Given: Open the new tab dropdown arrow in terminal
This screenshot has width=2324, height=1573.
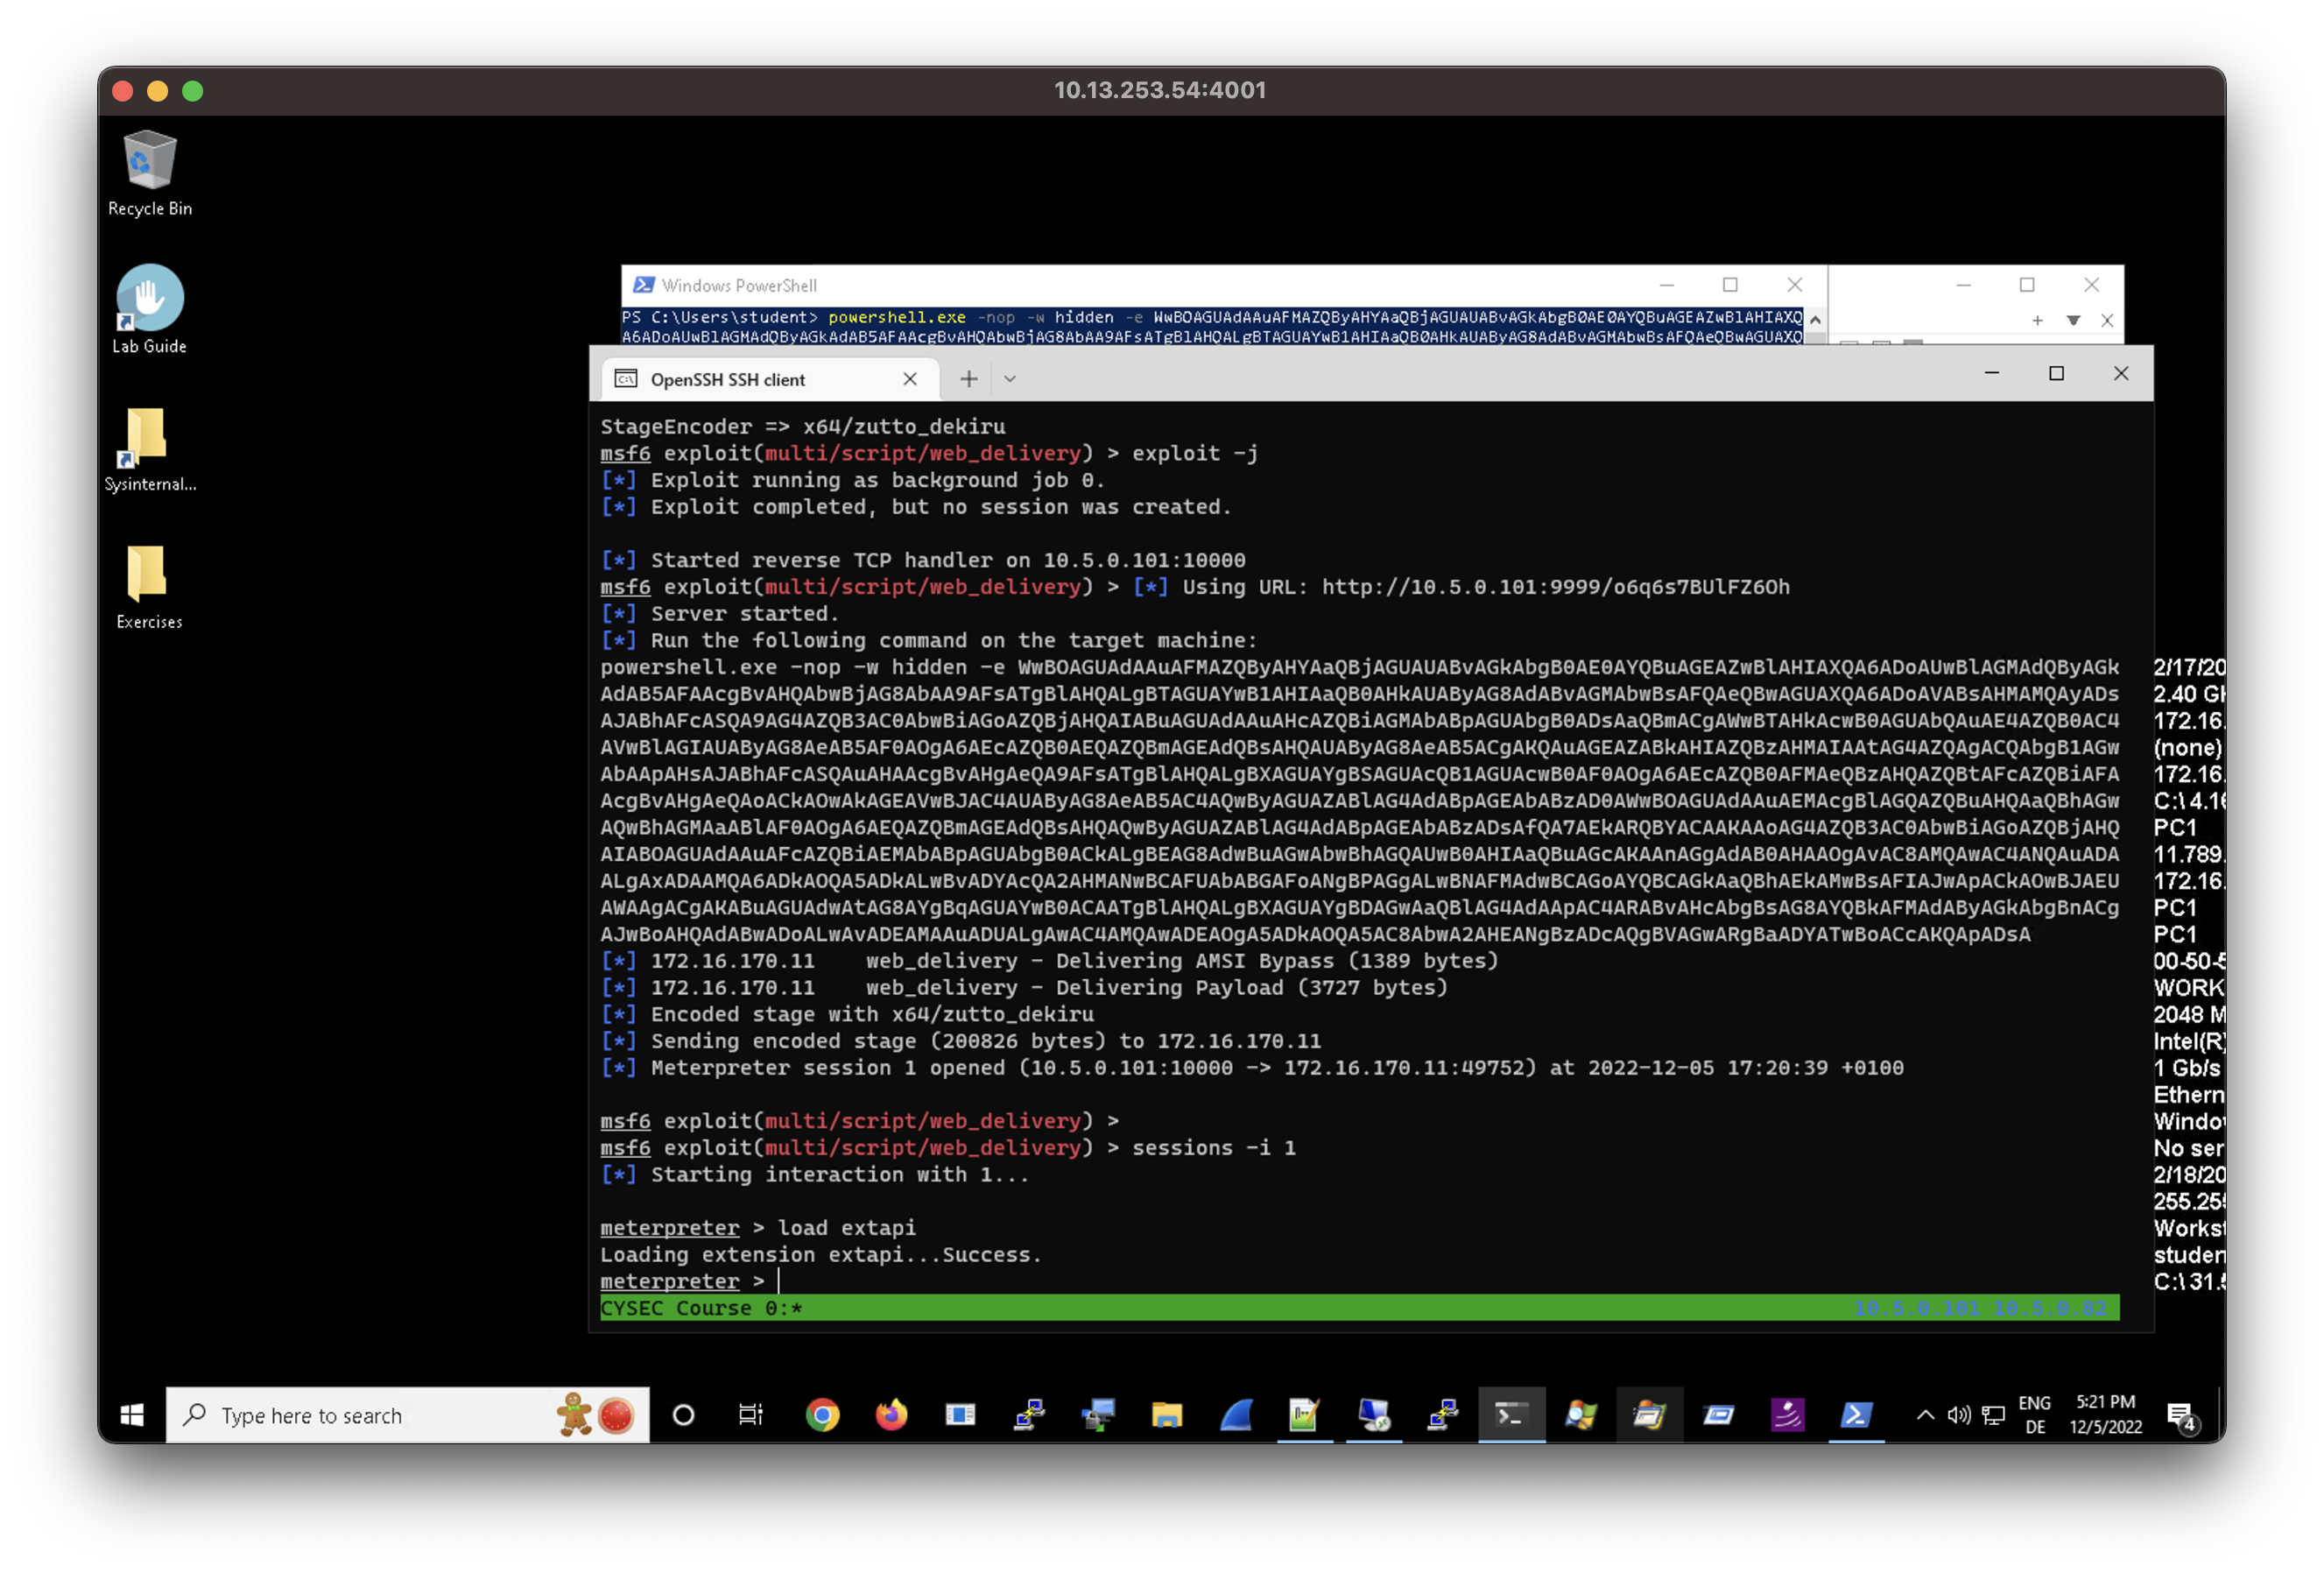Looking at the screenshot, I should click(x=1010, y=379).
